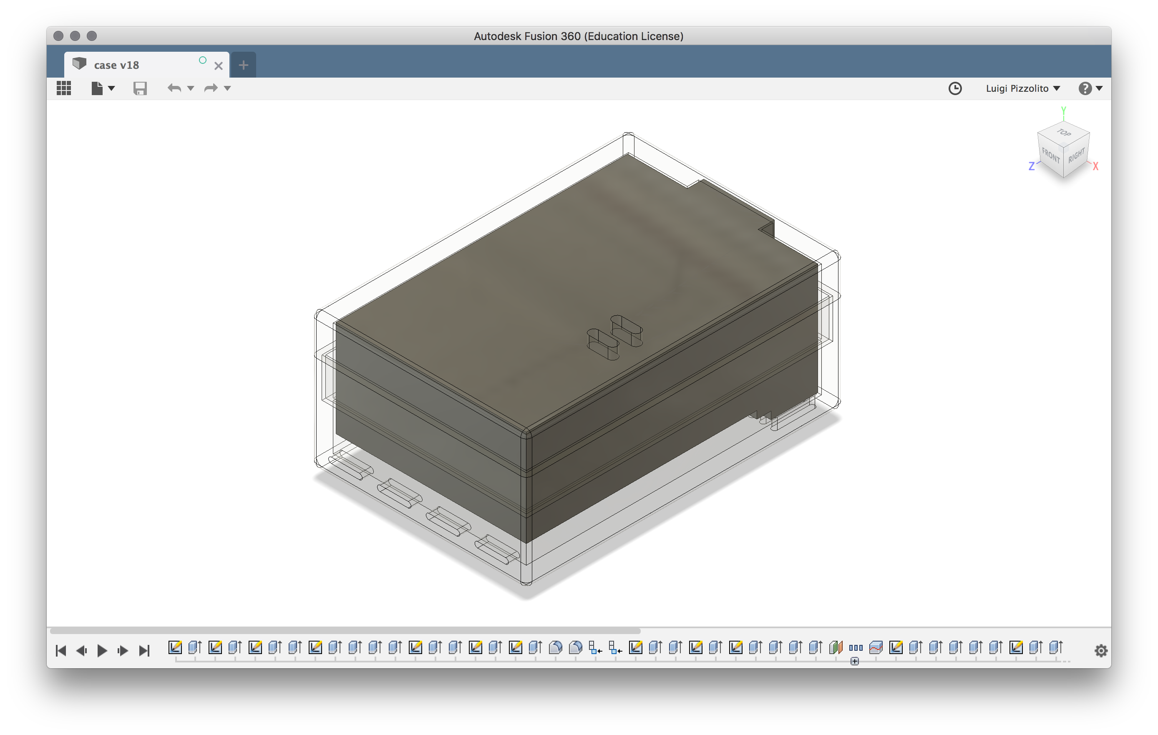Viewport: 1158px width, 735px height.
Task: Click the TOP face of the ViewCube
Action: pyautogui.click(x=1063, y=135)
